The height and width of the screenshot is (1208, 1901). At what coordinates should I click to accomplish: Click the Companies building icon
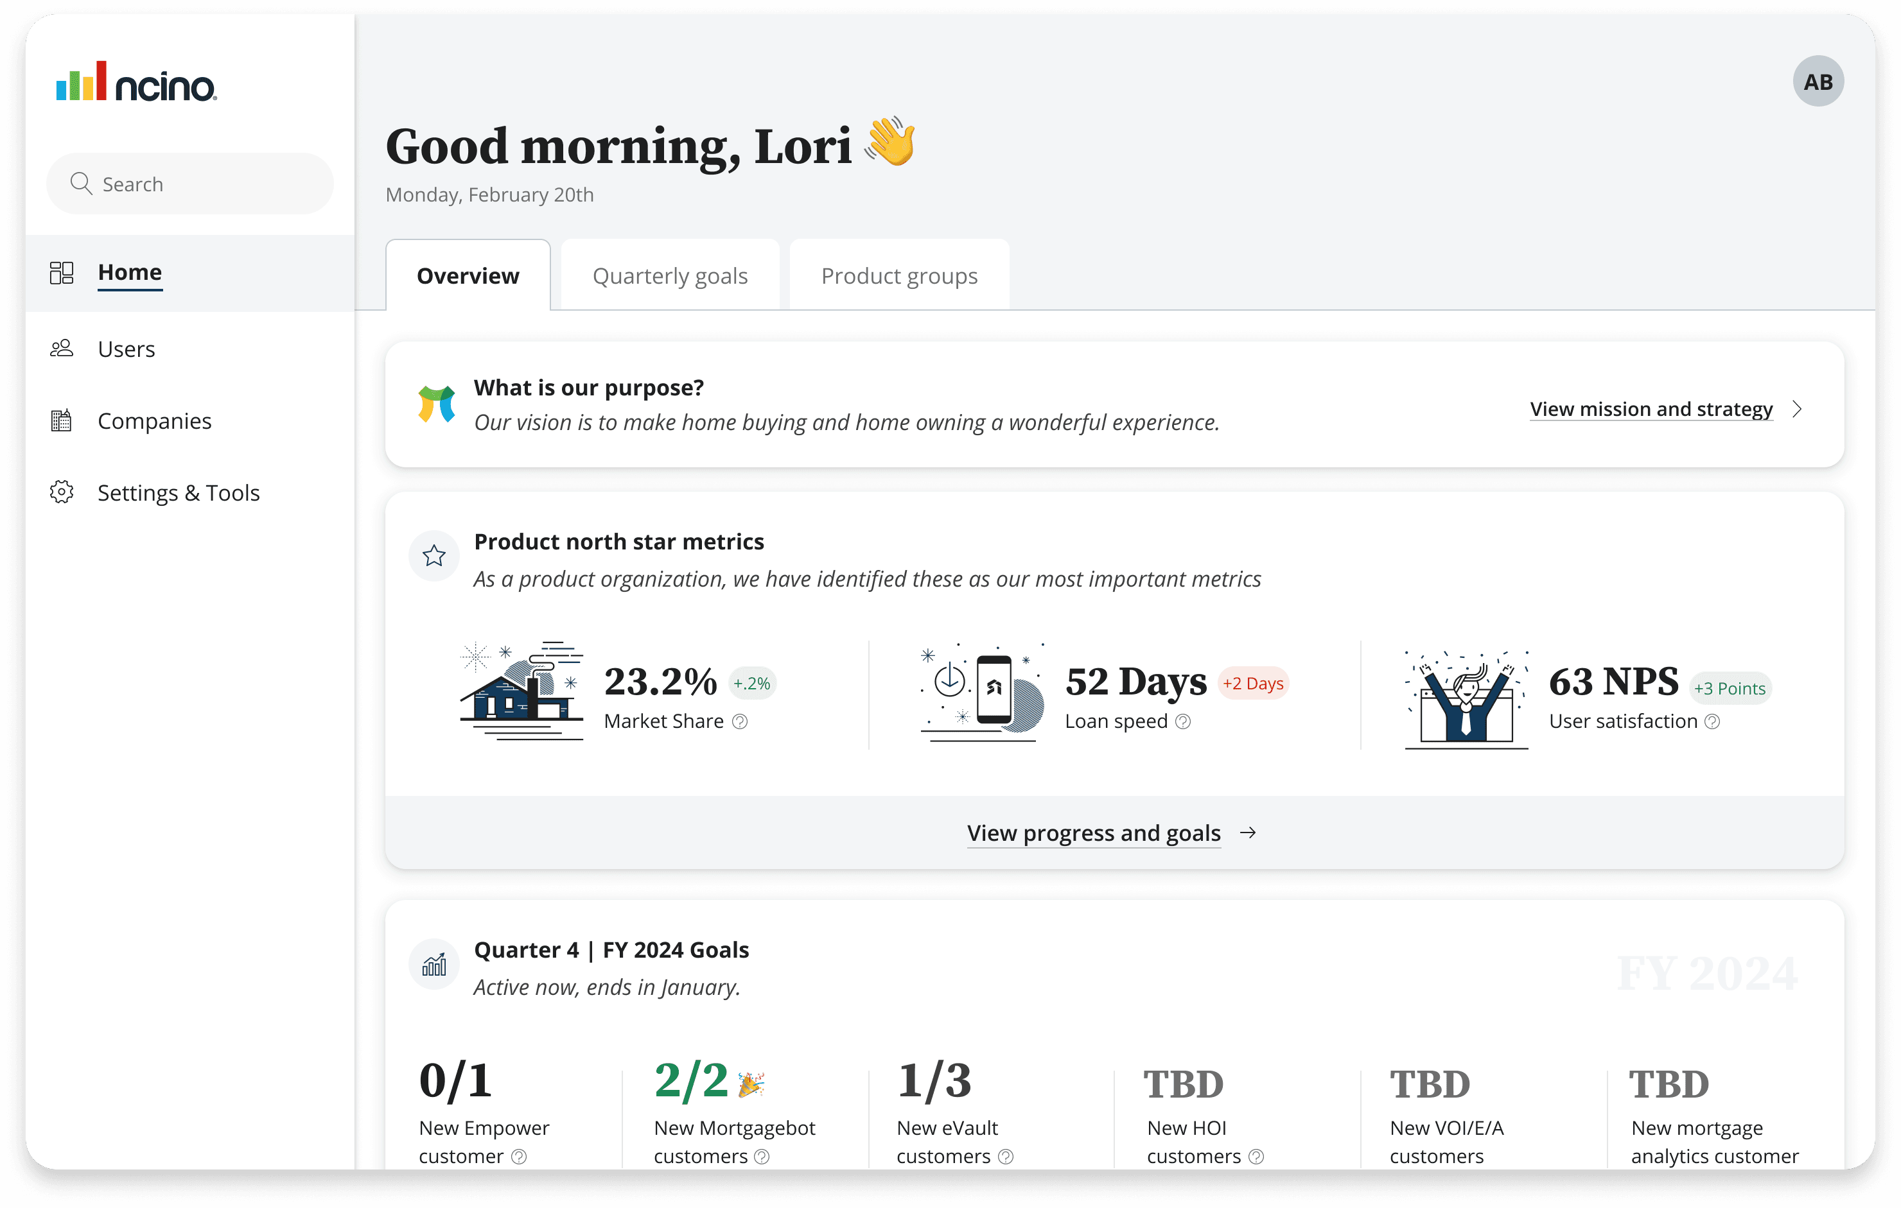tap(62, 420)
